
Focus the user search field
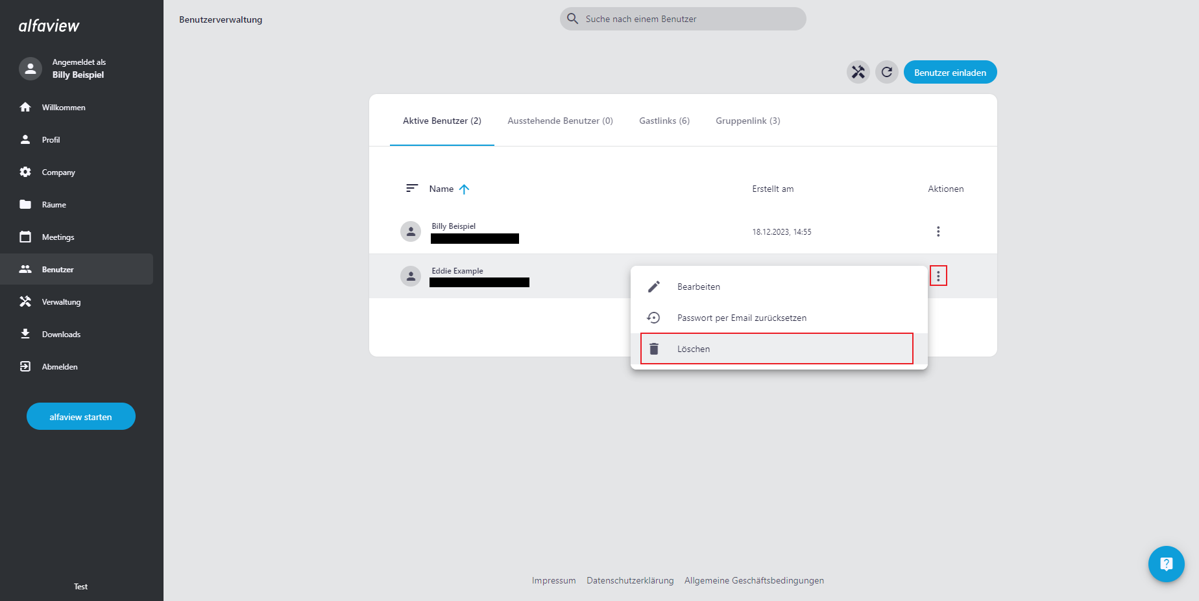click(x=691, y=19)
